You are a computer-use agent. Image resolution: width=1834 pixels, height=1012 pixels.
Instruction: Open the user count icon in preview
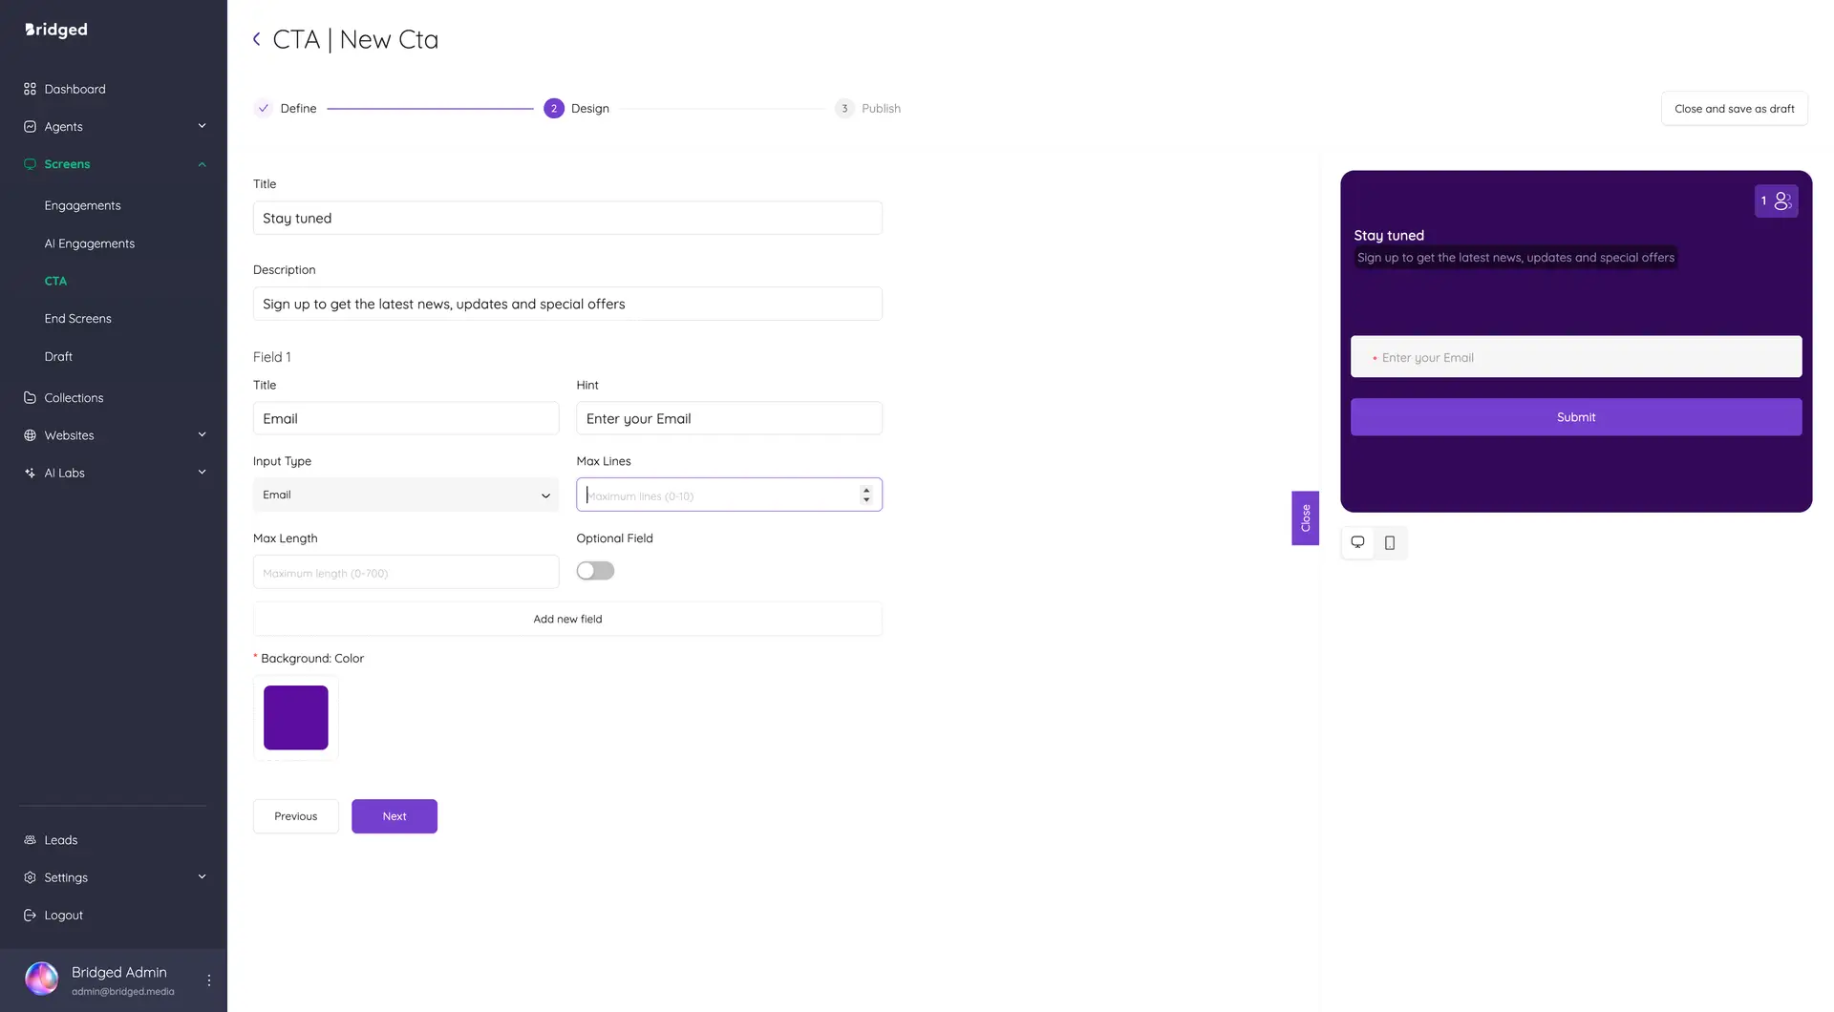1776,201
